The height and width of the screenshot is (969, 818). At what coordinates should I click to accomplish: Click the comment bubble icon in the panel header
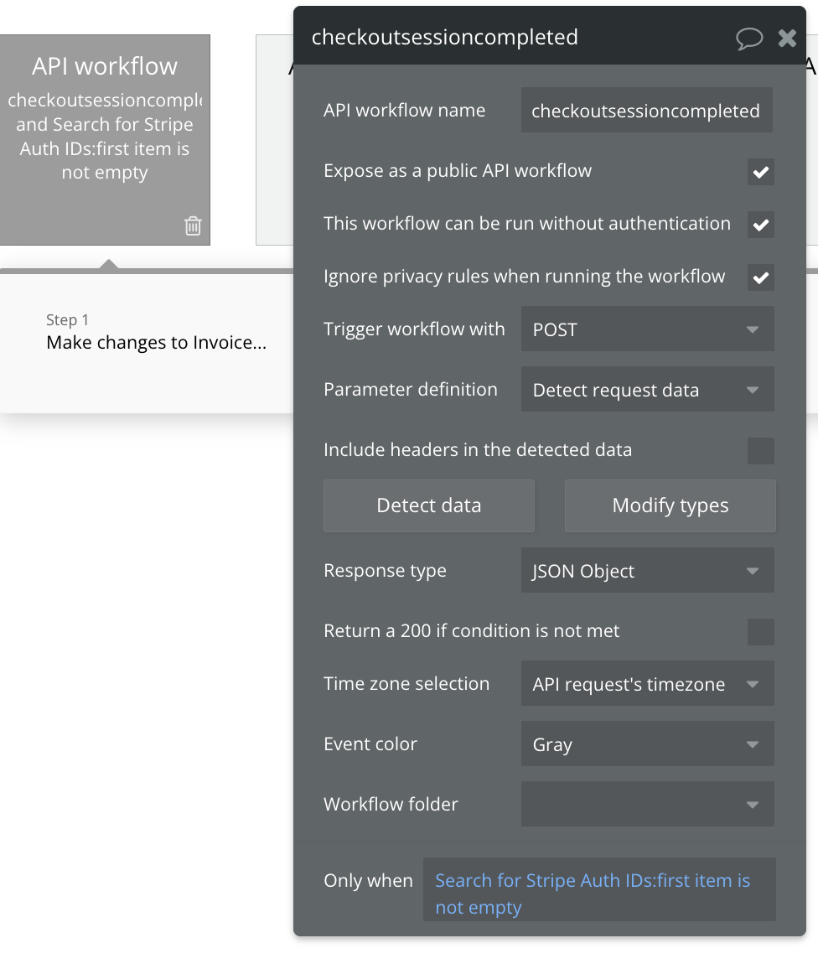tap(749, 38)
